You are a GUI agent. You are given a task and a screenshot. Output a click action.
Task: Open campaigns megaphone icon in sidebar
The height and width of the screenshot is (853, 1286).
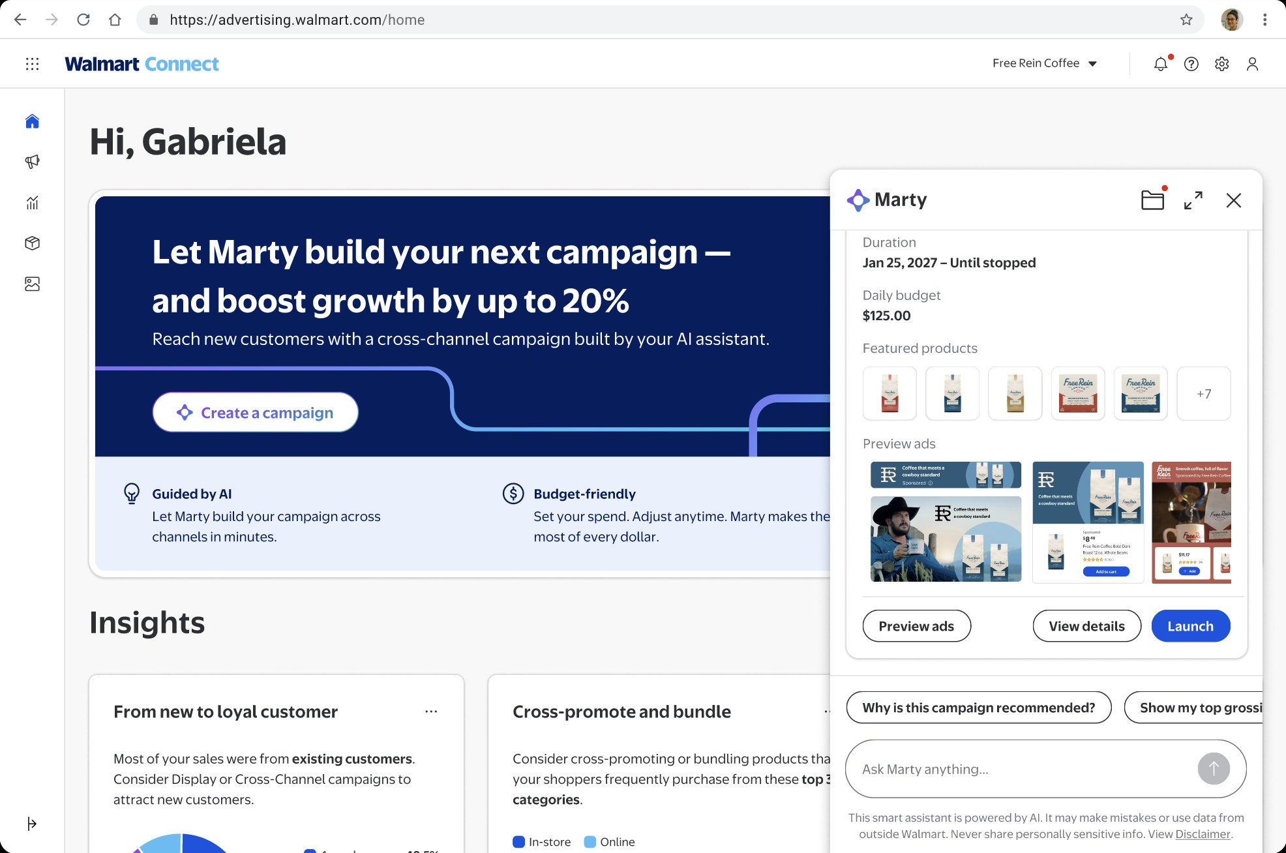32,162
